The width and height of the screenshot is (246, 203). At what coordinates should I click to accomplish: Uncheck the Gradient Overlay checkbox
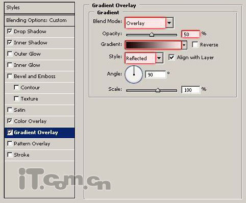10,133
